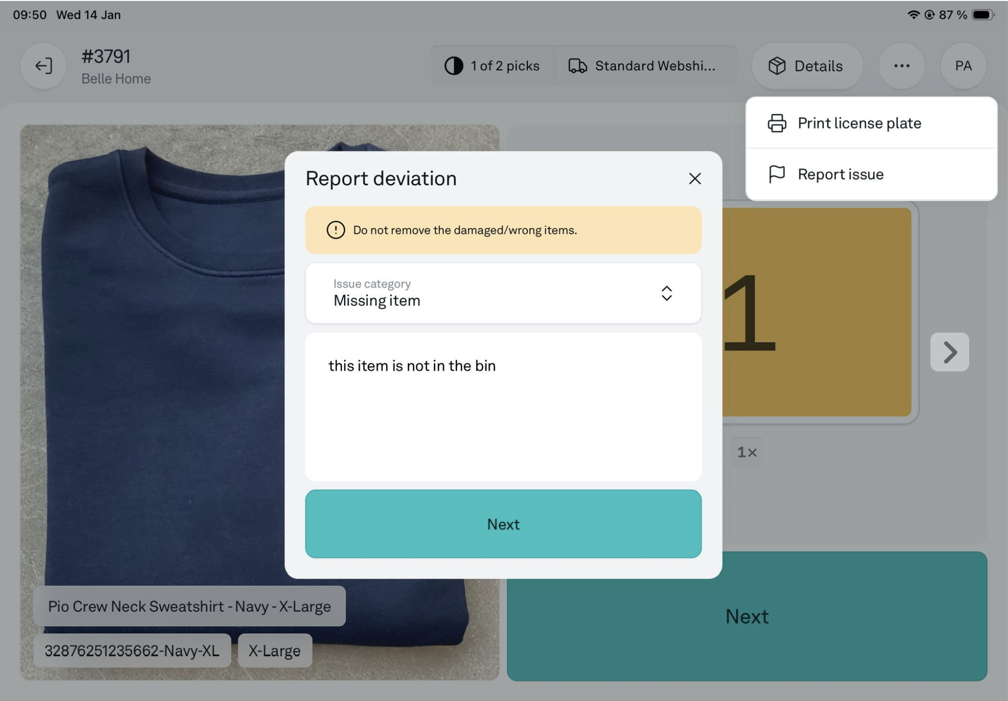The image size is (1008, 701).
Task: Click the half-circle picks progress icon
Action: click(x=454, y=66)
